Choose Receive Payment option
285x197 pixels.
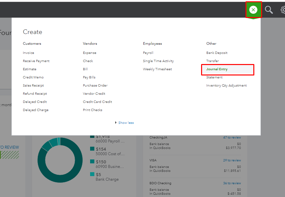[36, 61]
